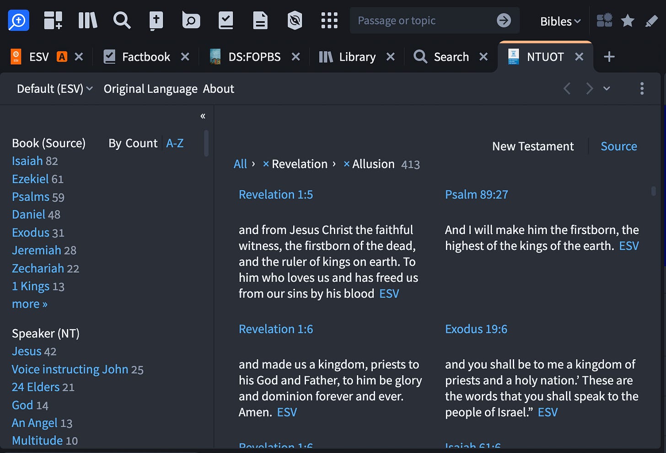Select the New Testament view toggle
Image resolution: width=666 pixels, height=453 pixels.
click(533, 146)
